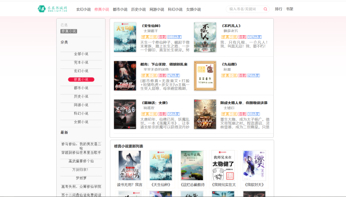Screen dimensions: 346x197
Task: Open the 女频小说 top navigation item
Action: (193, 9)
